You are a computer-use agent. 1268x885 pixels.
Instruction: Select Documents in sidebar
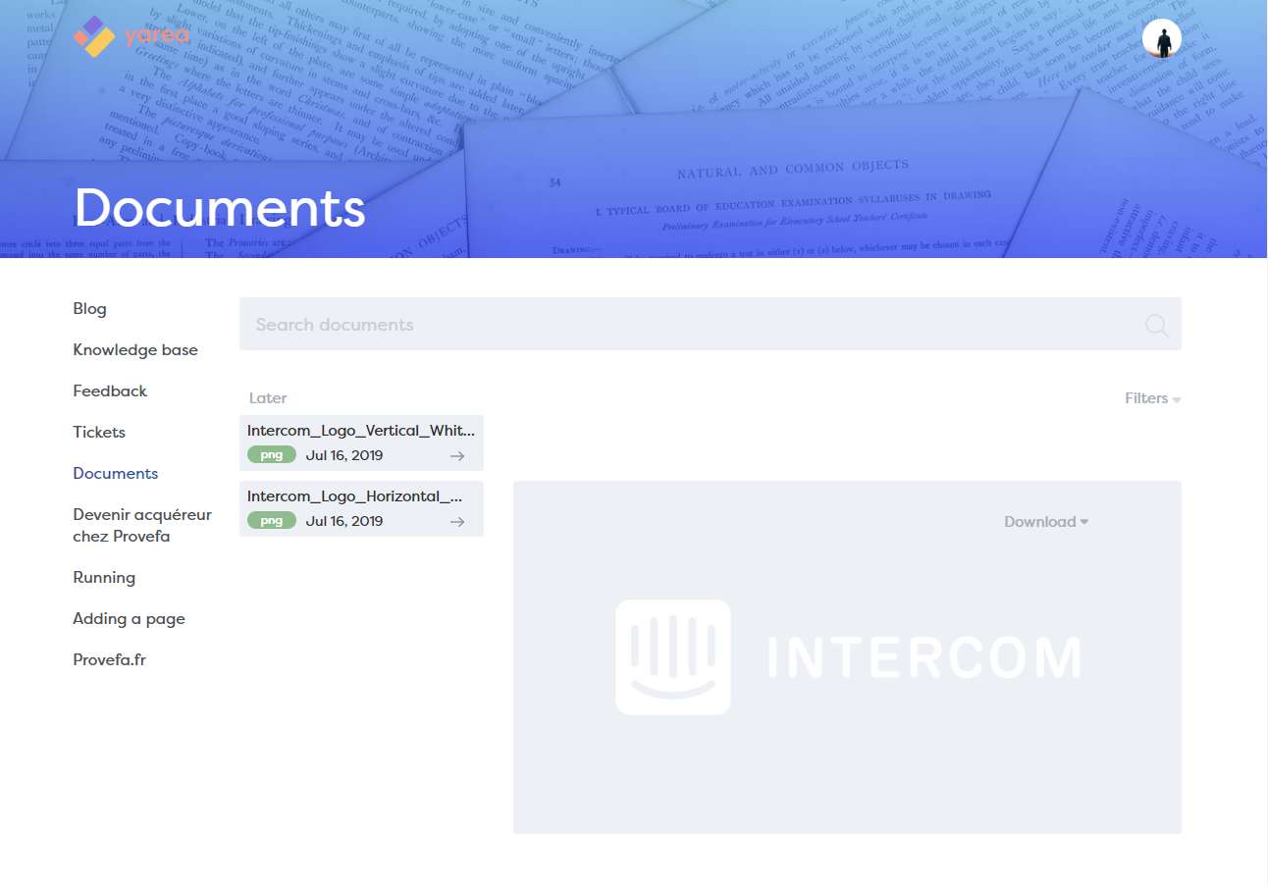[x=116, y=473]
